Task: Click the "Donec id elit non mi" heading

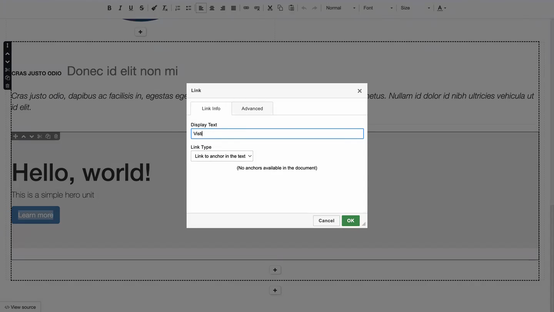Action: tap(122, 71)
